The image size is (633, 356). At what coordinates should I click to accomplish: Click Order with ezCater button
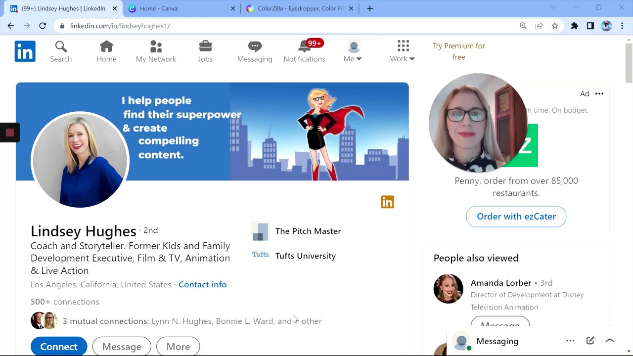point(516,217)
